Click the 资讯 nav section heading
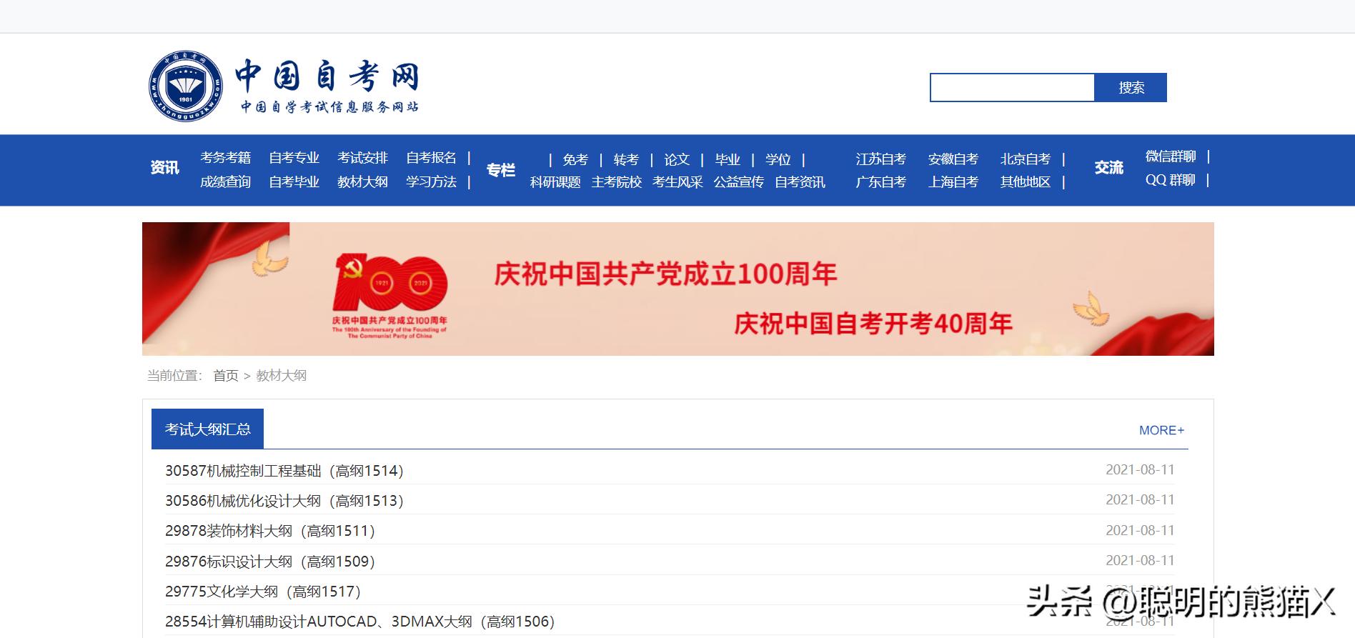 (164, 167)
